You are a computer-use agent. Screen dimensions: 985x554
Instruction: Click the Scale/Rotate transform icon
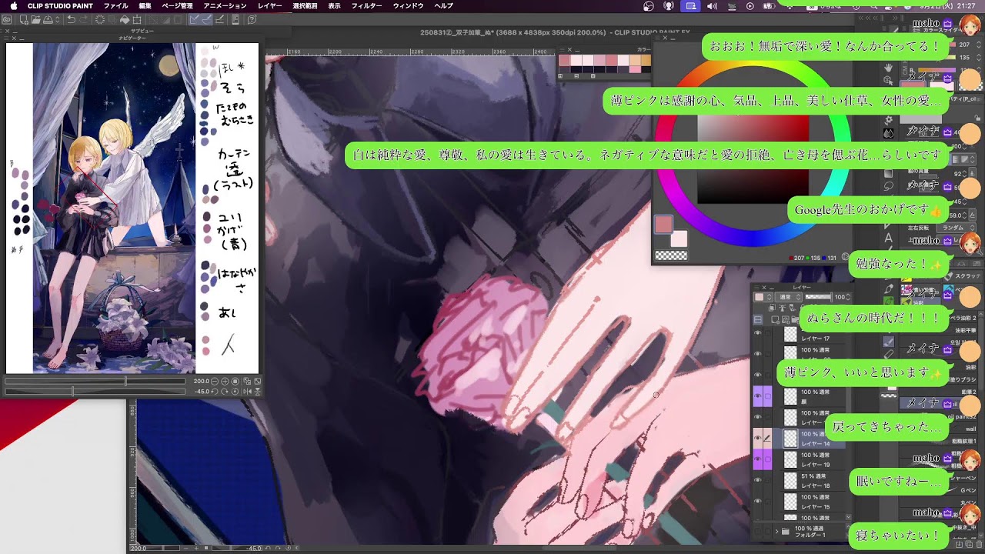tap(137, 19)
